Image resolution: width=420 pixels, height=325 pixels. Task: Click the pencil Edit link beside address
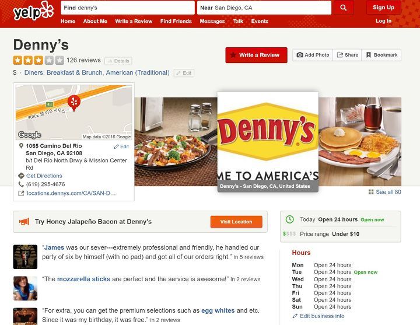click(x=121, y=146)
